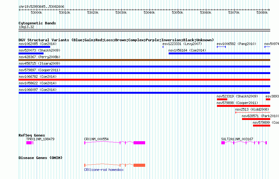
Task: Click the Cytogenetic Bands track title
Action: coord(37,23)
